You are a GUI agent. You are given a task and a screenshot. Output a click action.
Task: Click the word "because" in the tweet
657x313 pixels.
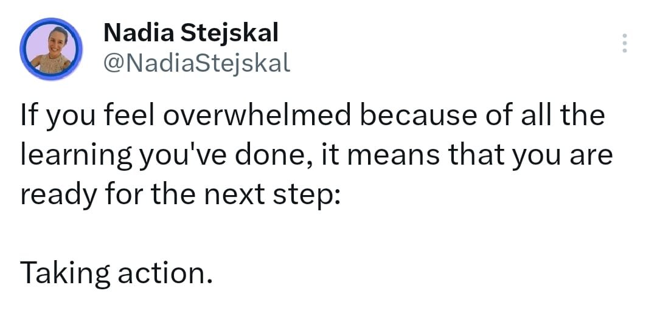[412, 116]
